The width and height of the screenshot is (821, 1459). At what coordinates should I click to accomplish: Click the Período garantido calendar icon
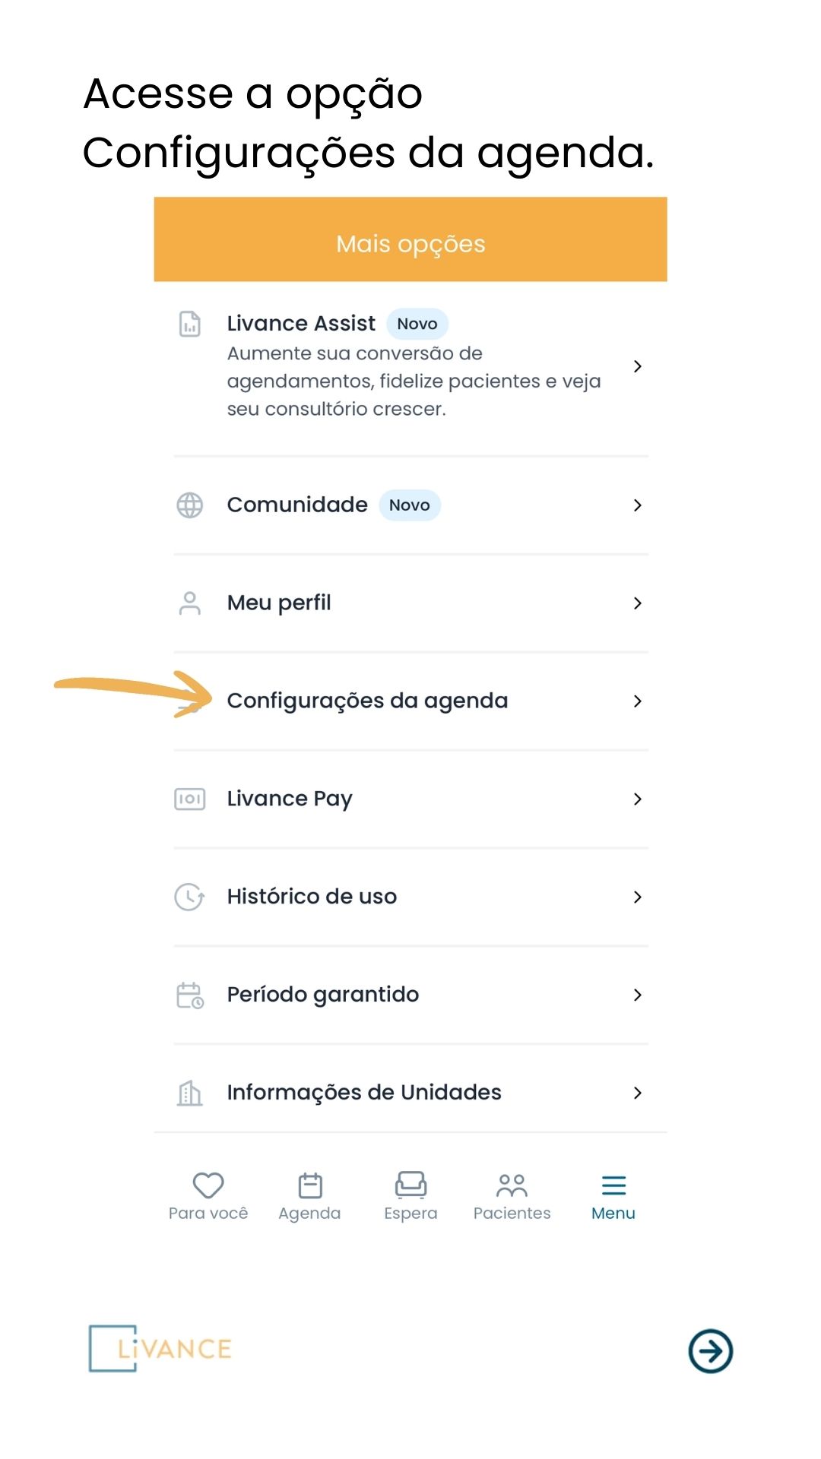click(189, 995)
